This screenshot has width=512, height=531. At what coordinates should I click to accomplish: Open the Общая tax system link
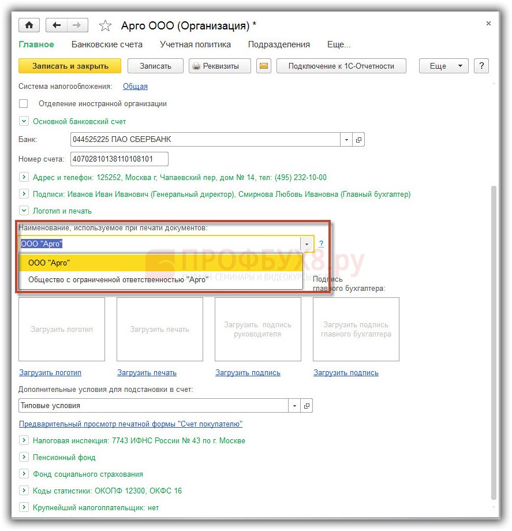pos(135,87)
